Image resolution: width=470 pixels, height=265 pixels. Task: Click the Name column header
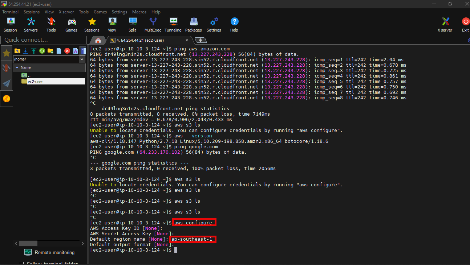tap(49, 67)
